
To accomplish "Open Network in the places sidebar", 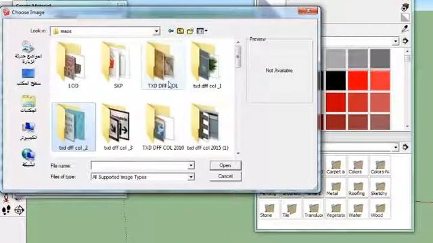I will coord(28,158).
